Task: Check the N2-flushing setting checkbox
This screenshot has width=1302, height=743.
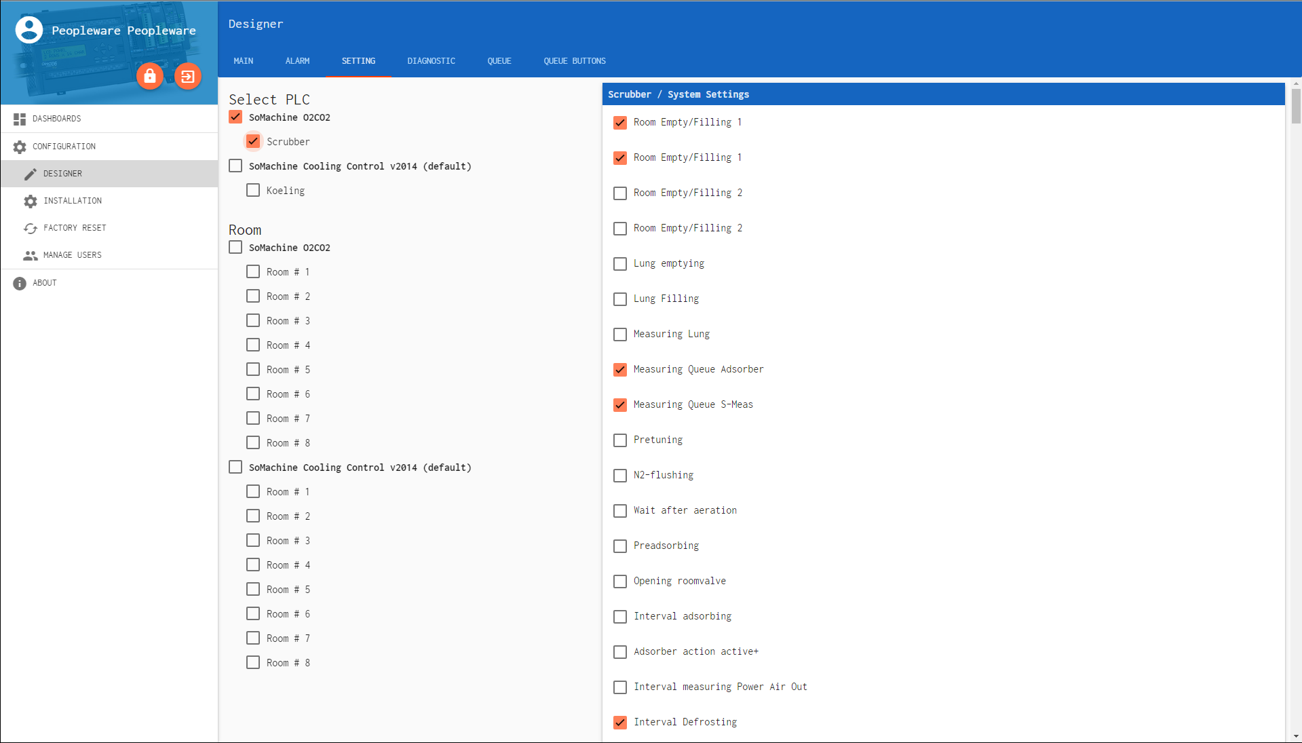Action: [620, 476]
